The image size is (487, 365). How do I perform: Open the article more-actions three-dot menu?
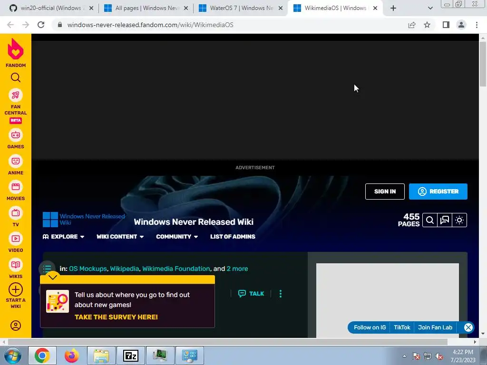[281, 294]
